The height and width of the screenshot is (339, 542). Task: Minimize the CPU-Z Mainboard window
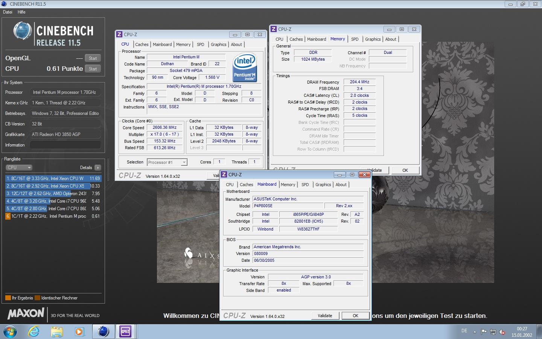click(340, 174)
